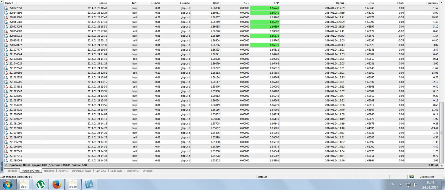The height and width of the screenshot is (190, 445).
Task: Open the alpari icon right of Firefox
Action: [x=73, y=185]
